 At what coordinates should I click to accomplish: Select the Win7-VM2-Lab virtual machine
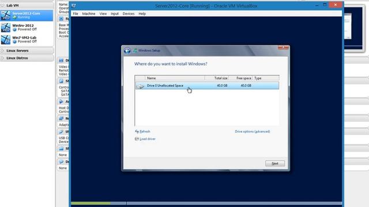point(27,40)
